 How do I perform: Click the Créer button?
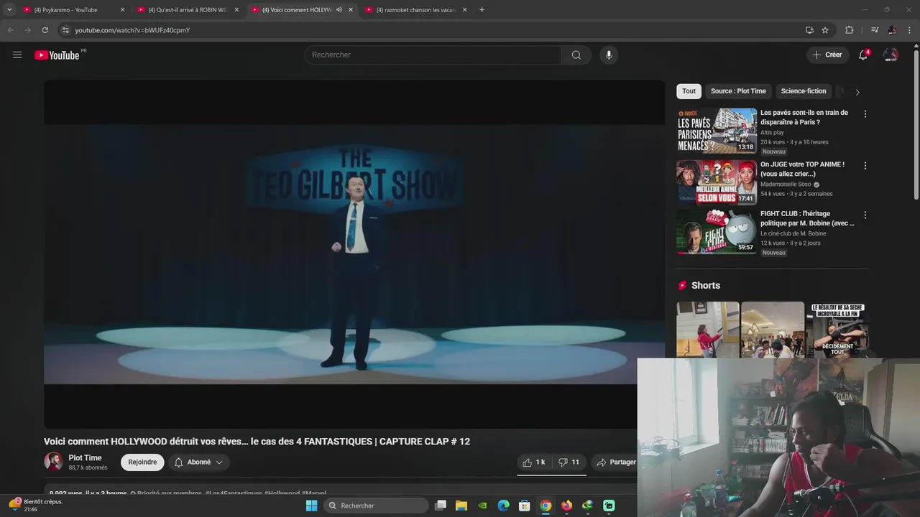pyautogui.click(x=827, y=55)
